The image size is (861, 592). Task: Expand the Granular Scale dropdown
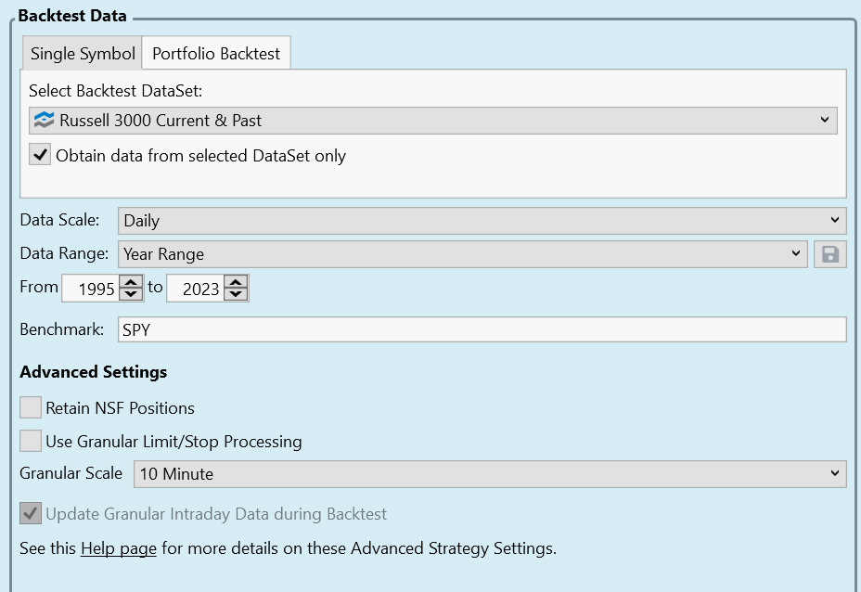(x=490, y=474)
